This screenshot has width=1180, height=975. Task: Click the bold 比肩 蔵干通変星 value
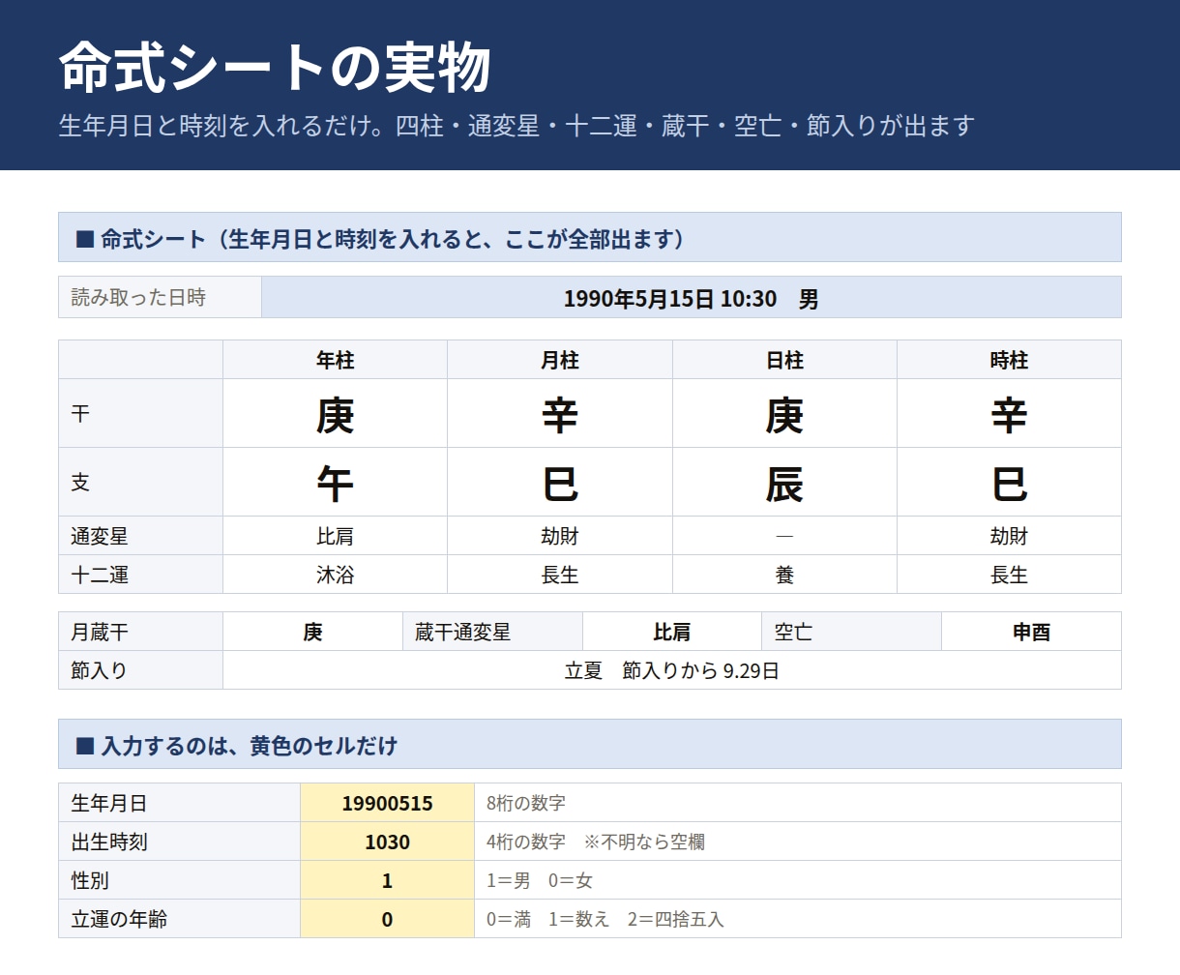coord(672,632)
